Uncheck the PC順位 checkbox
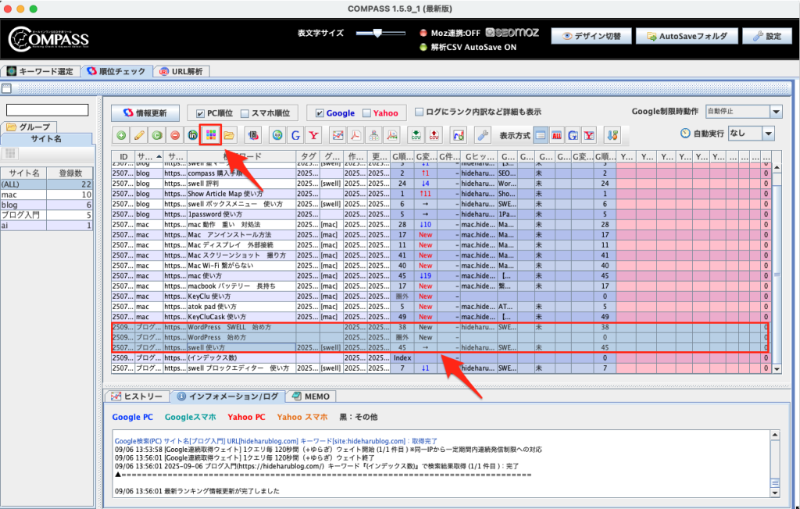This screenshot has width=800, height=509. [201, 112]
